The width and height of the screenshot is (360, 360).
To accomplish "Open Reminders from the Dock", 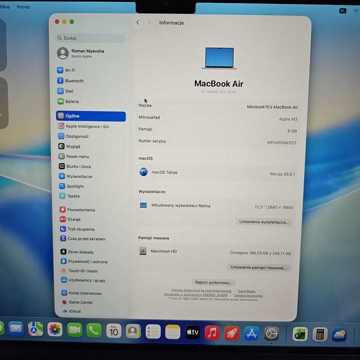I will click(x=153, y=331).
